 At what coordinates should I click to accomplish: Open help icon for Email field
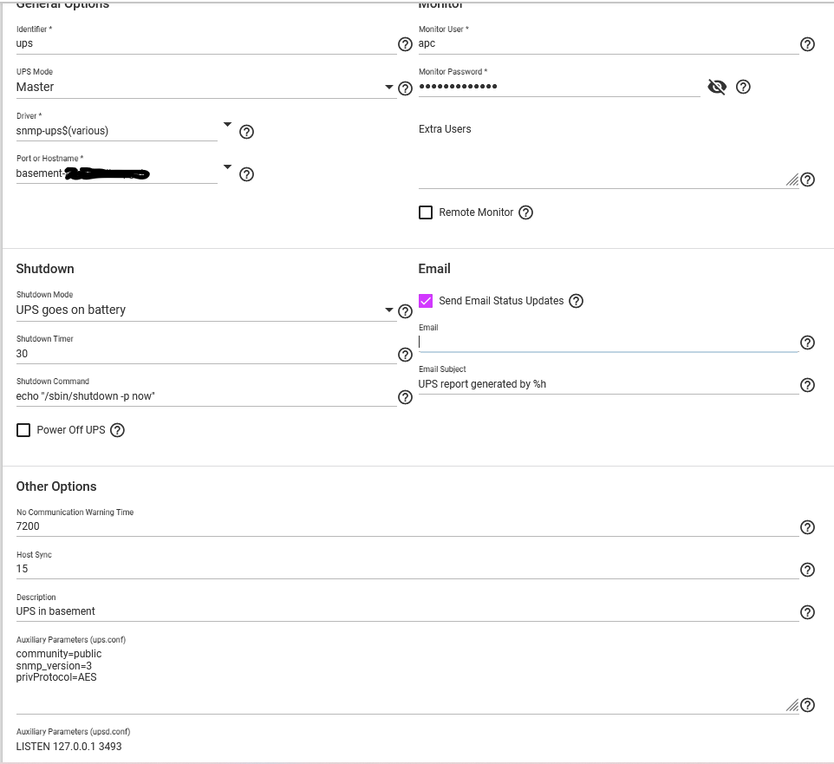point(807,343)
